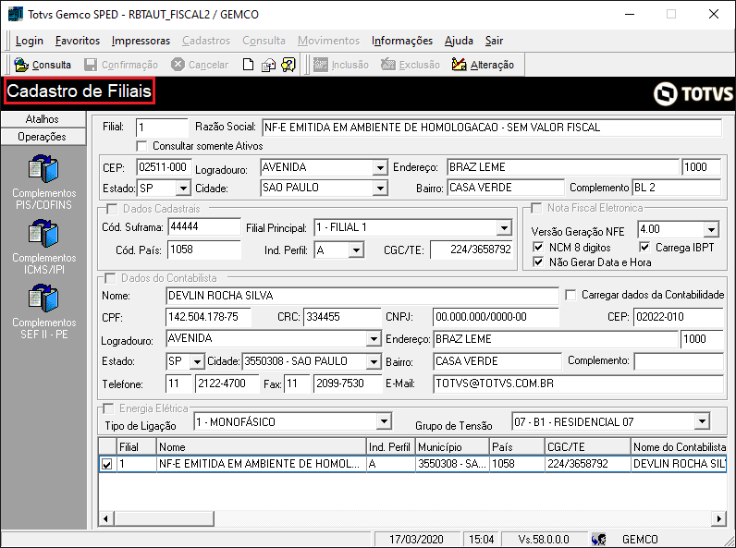Toggle Dados do Contabilista group checkbox
Viewport: 736px width, 548px height.
click(110, 278)
